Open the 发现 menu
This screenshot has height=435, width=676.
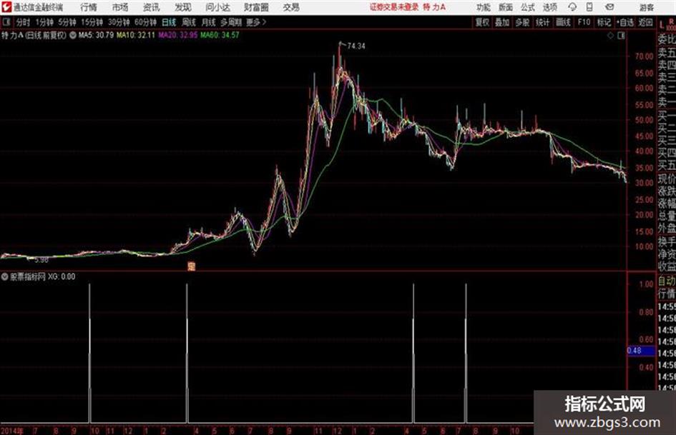coord(183,7)
